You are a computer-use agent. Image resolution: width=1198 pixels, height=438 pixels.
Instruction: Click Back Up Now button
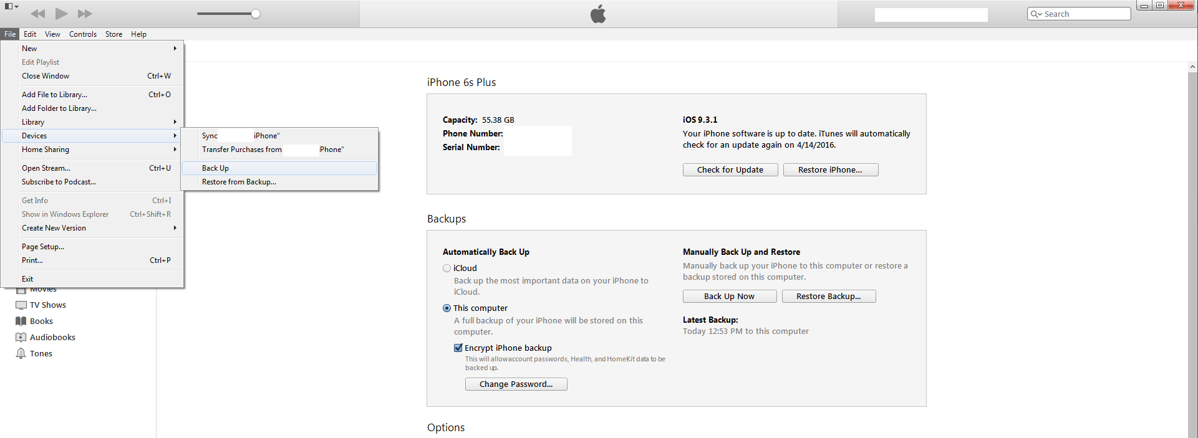pyautogui.click(x=730, y=297)
